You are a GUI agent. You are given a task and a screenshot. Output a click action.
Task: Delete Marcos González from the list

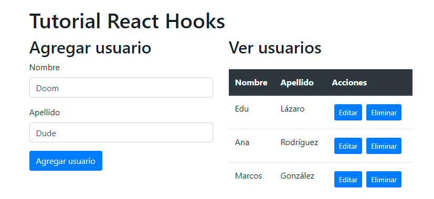pos(384,180)
